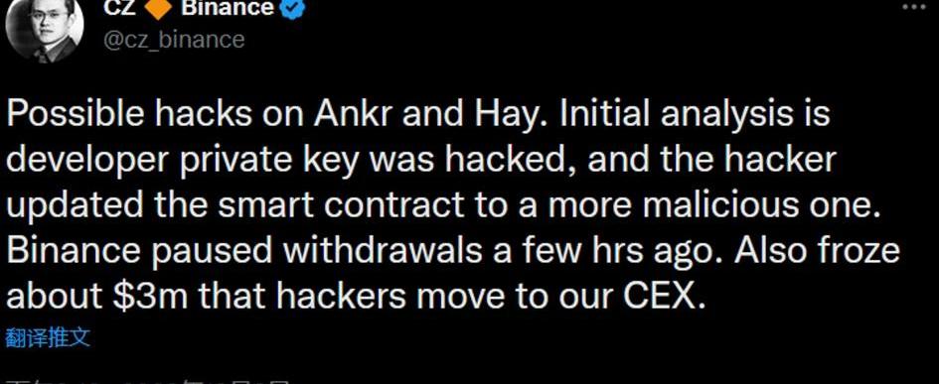This screenshot has height=384, width=939.
Task: Open the three-dot more options menu
Action: (x=913, y=7)
